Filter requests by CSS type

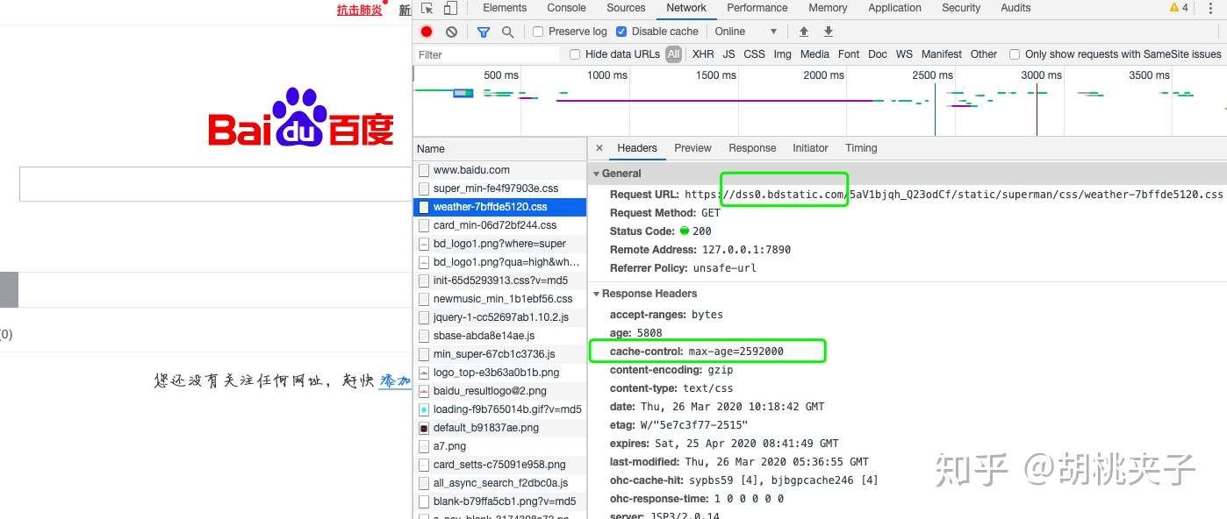(x=754, y=54)
